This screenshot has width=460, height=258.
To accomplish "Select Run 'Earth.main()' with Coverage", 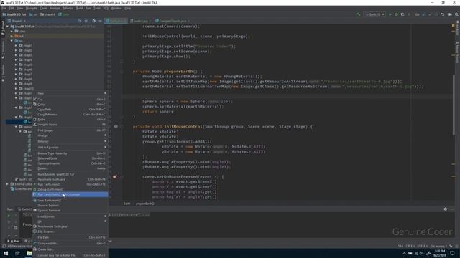I will pyautogui.click(x=70, y=194).
